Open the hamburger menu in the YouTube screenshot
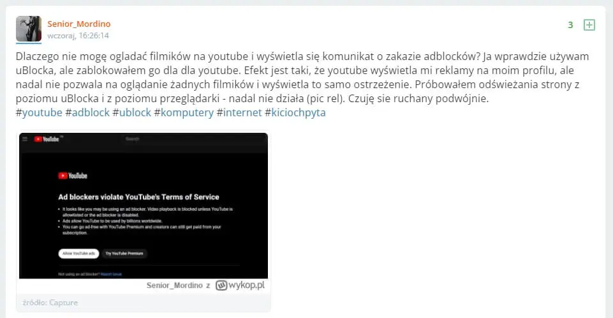613x318 pixels. pos(25,138)
